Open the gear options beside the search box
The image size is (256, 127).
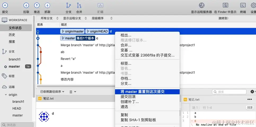tap(252, 92)
